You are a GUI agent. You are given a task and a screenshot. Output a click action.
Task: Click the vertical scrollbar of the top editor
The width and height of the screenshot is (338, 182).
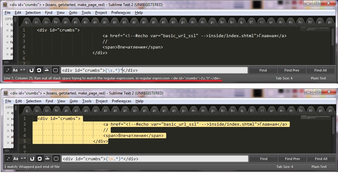click(333, 38)
